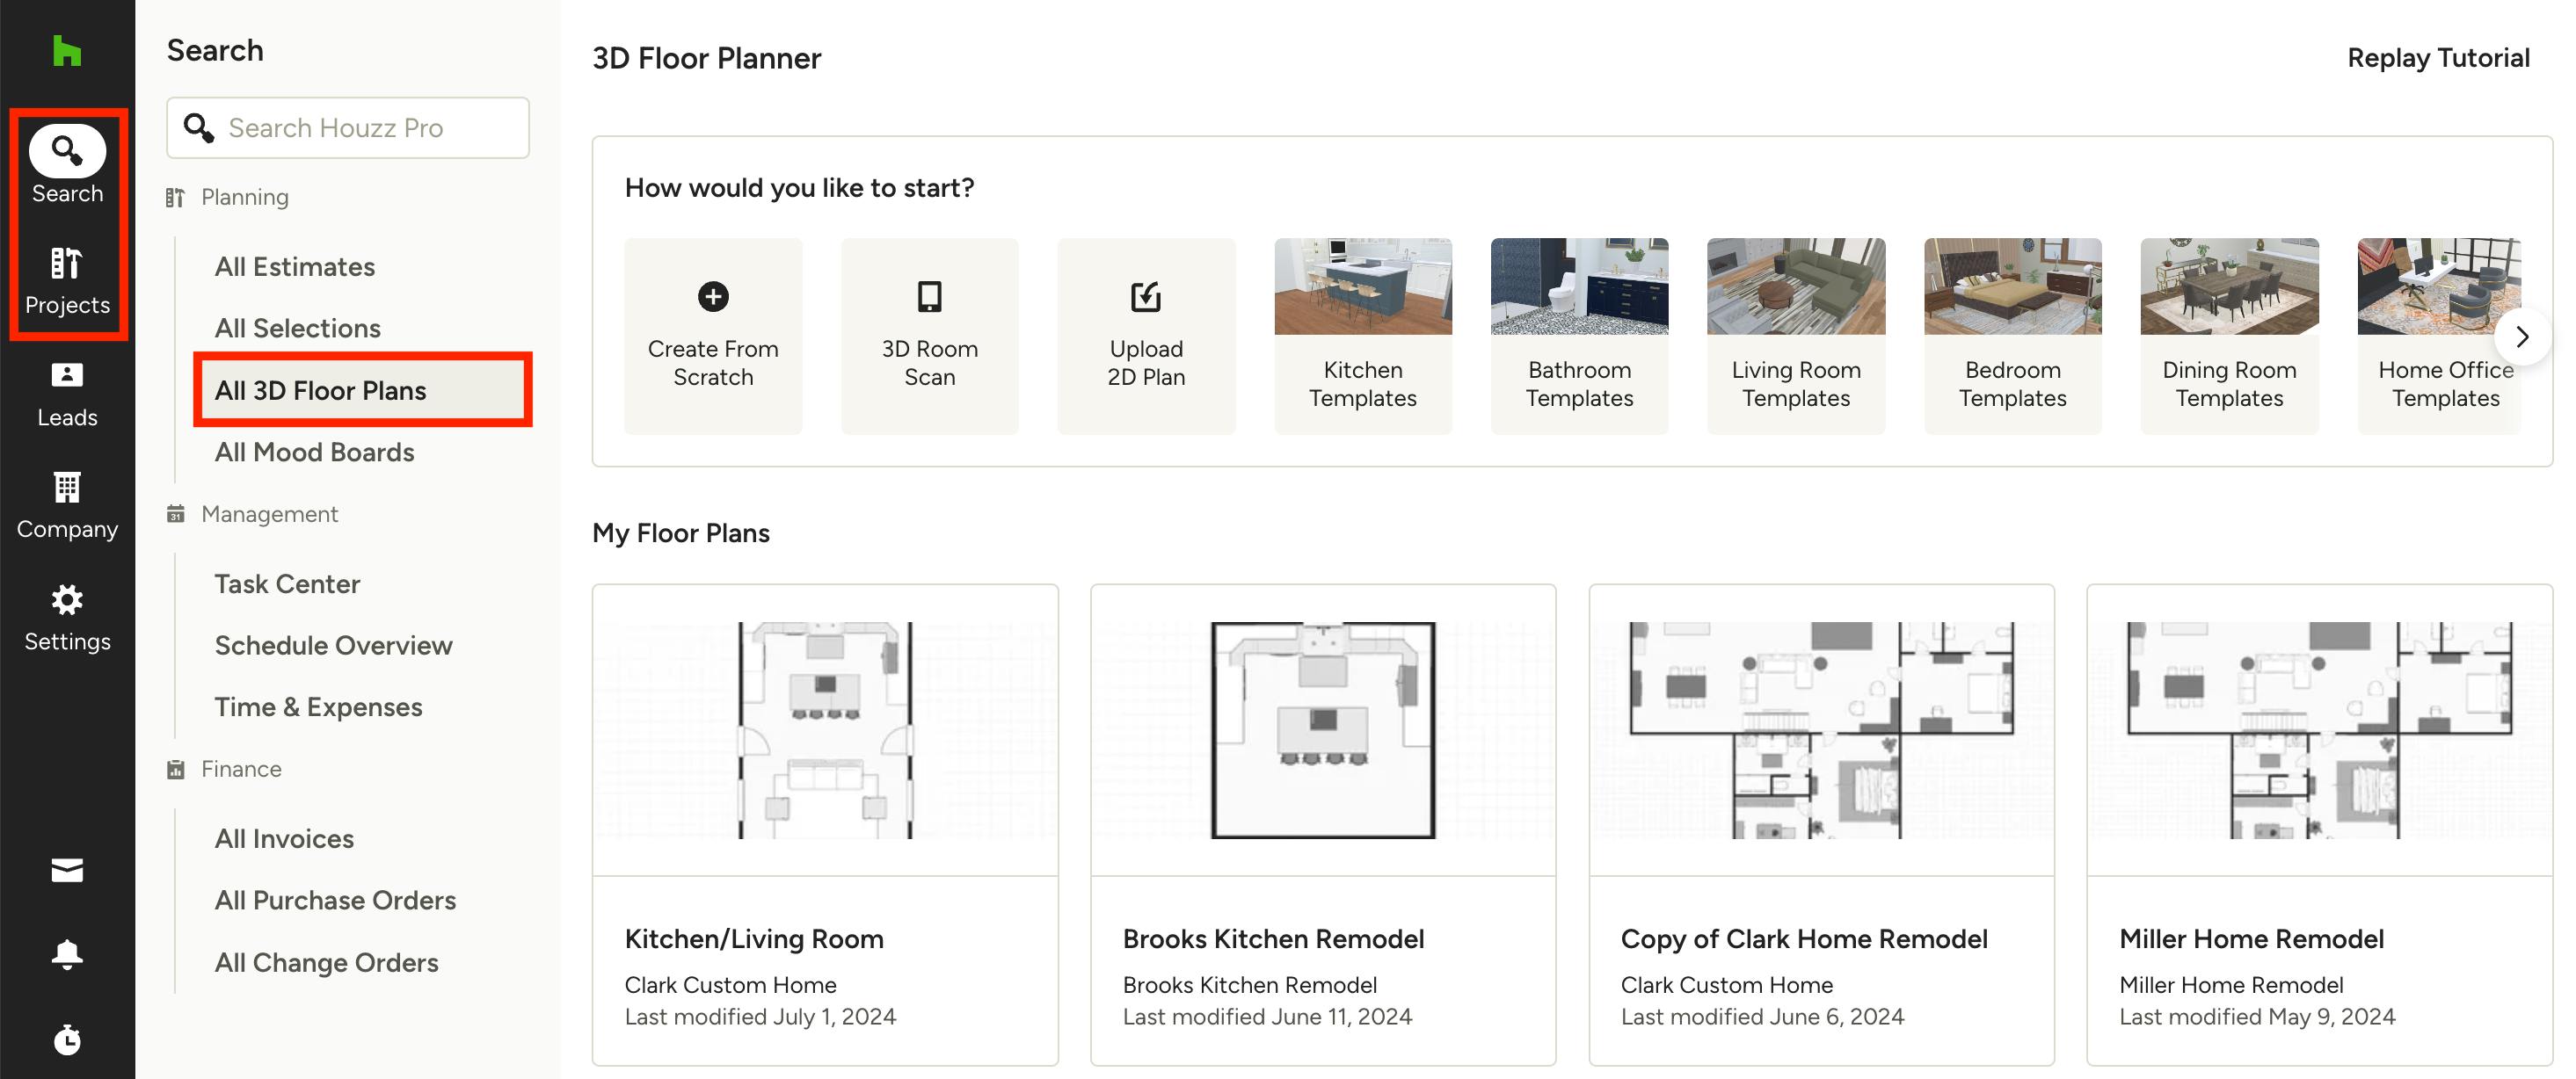Open Dining Room Templates thumbnail
Viewport: 2576px width, 1079px height.
pyautogui.click(x=2229, y=286)
